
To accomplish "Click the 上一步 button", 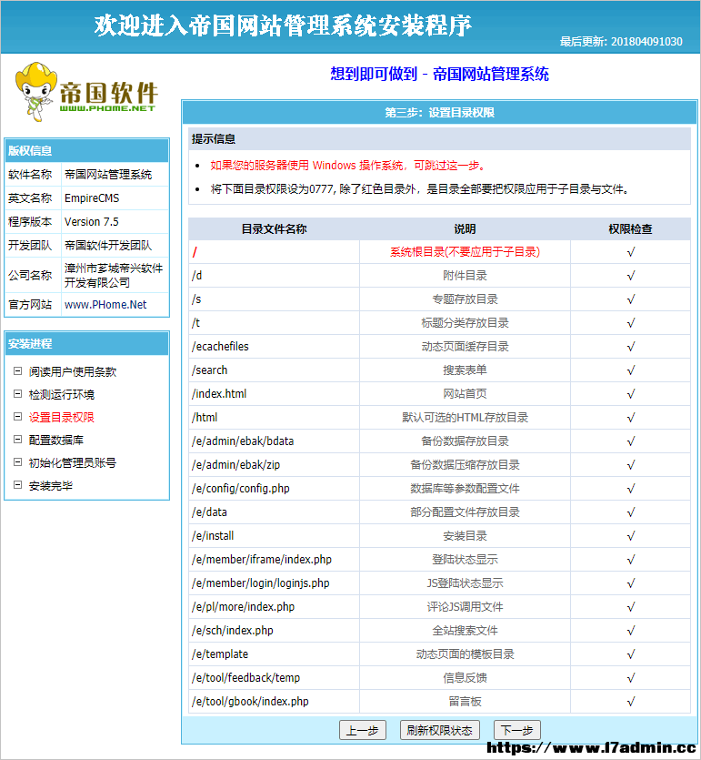I will coord(362,730).
